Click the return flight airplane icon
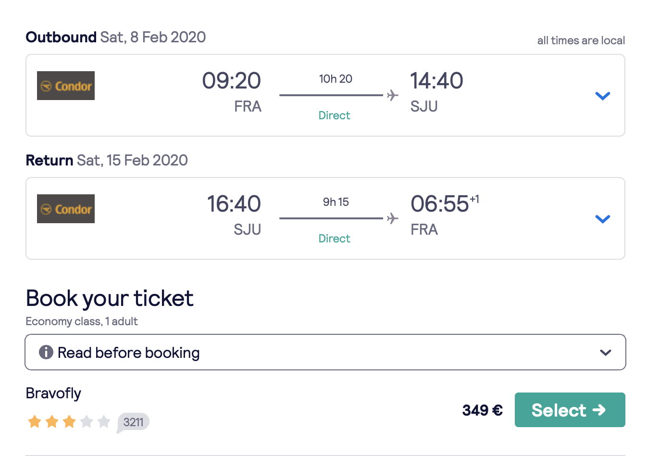 click(393, 218)
